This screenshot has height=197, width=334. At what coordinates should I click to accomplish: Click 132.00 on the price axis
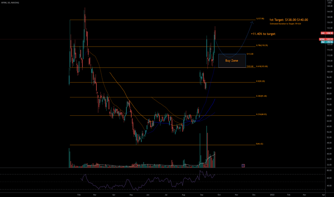coord(330,28)
